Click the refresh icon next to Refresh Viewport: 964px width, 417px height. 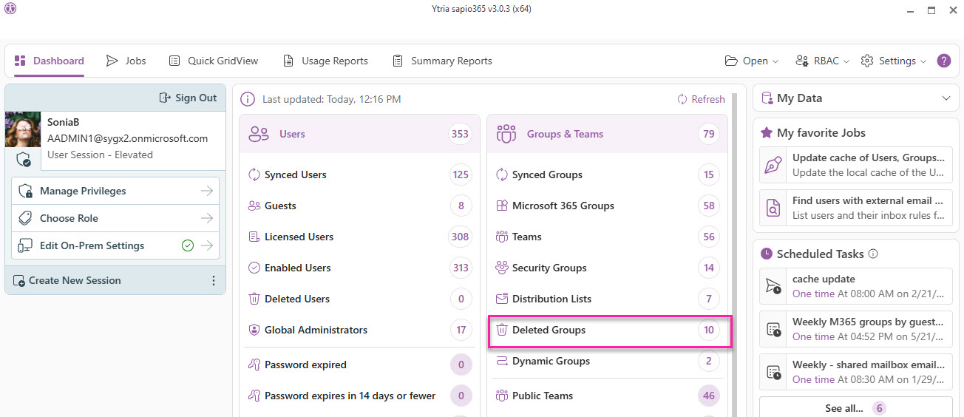point(682,99)
